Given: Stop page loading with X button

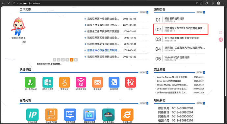Looking at the screenshot, I should [x=9, y=3].
